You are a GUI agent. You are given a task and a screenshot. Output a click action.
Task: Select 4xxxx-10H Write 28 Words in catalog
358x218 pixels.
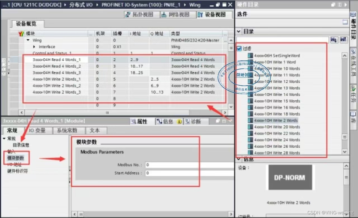[277, 153]
